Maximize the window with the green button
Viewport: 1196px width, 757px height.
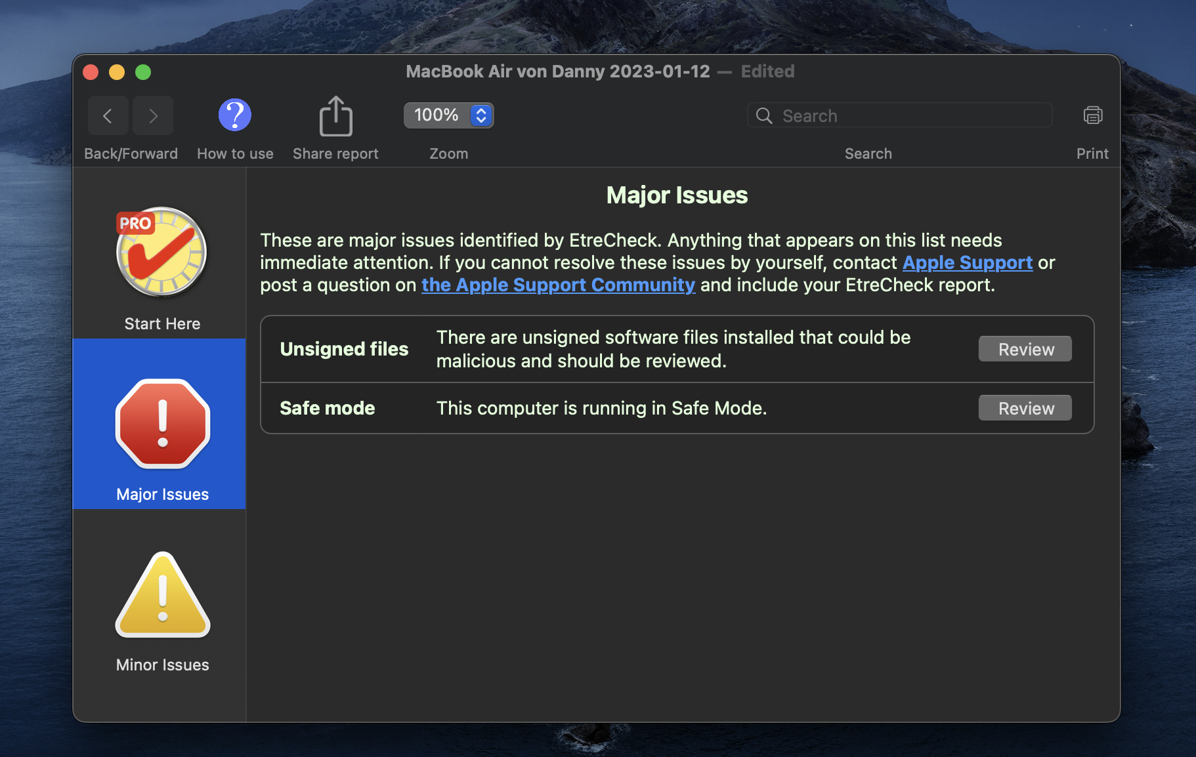click(x=143, y=72)
